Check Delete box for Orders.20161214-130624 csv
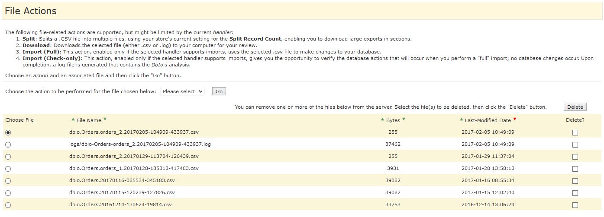Image resolution: width=604 pixels, height=217 pixels. point(575,205)
